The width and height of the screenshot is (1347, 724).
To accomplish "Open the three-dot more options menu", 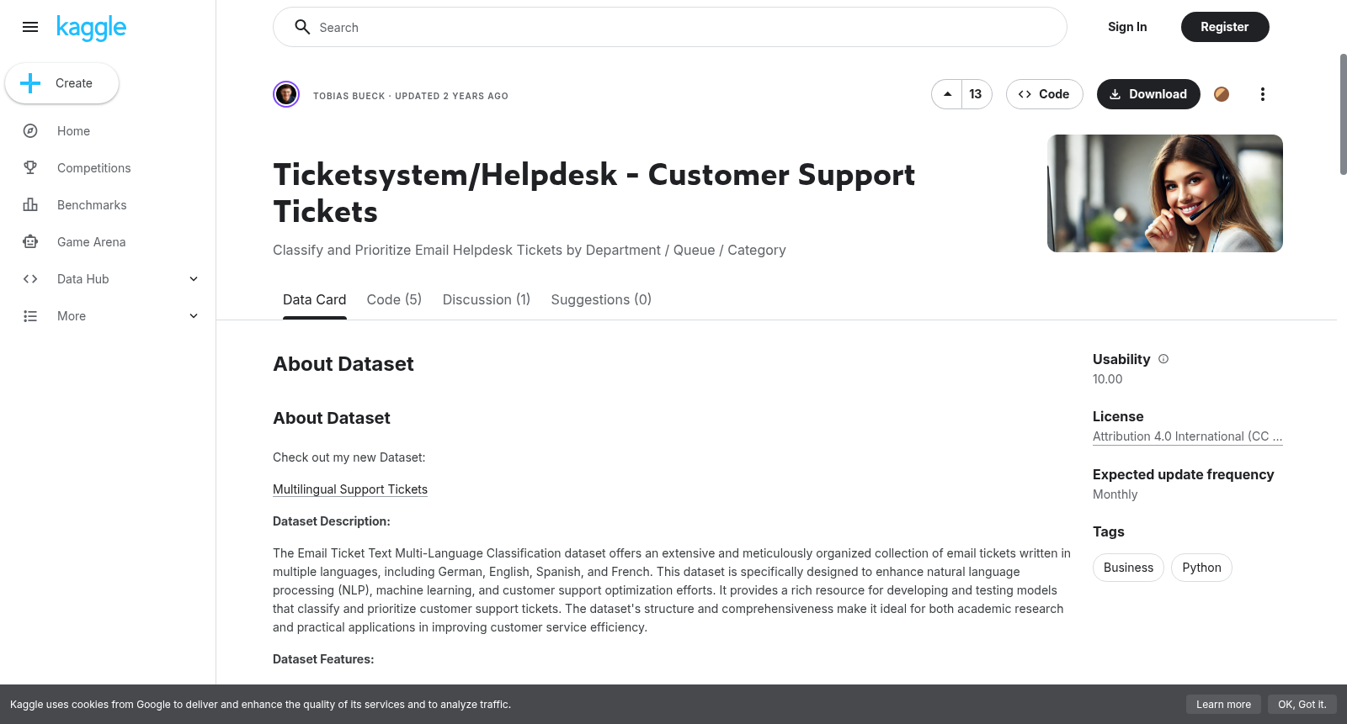I will (x=1262, y=94).
